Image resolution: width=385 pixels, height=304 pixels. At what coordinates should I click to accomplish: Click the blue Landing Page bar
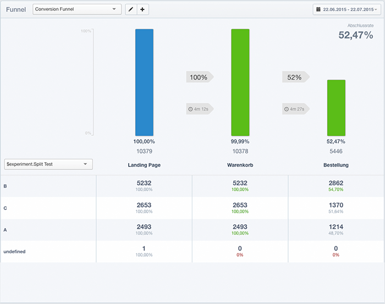(x=144, y=82)
